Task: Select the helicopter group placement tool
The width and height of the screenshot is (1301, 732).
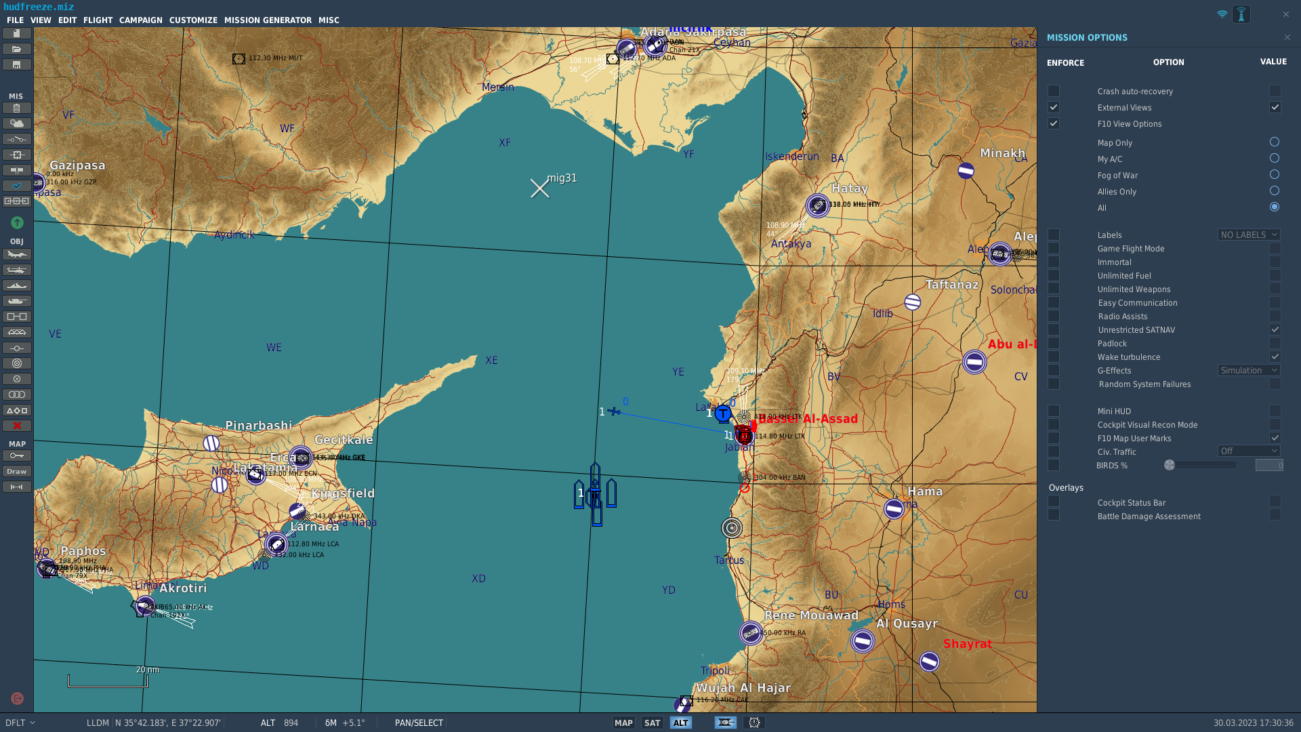Action: [17, 270]
